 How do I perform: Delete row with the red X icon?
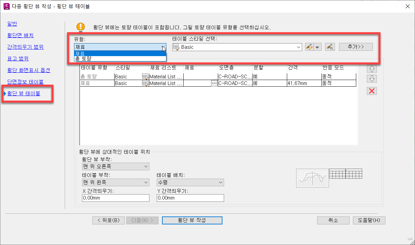coord(372,91)
